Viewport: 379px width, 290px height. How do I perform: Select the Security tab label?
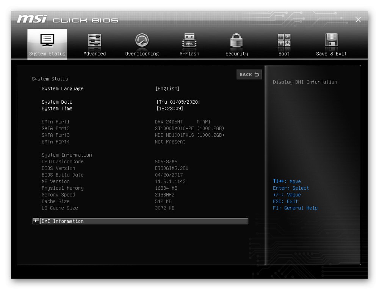[236, 54]
